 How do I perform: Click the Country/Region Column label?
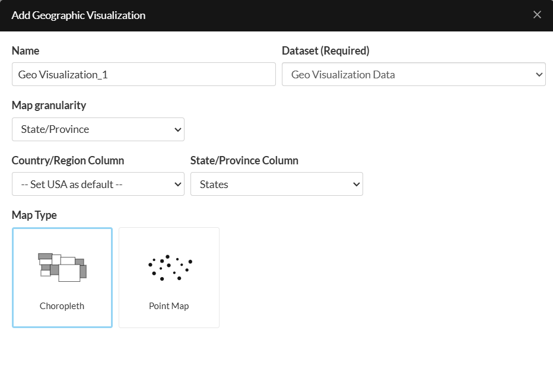[x=68, y=161]
